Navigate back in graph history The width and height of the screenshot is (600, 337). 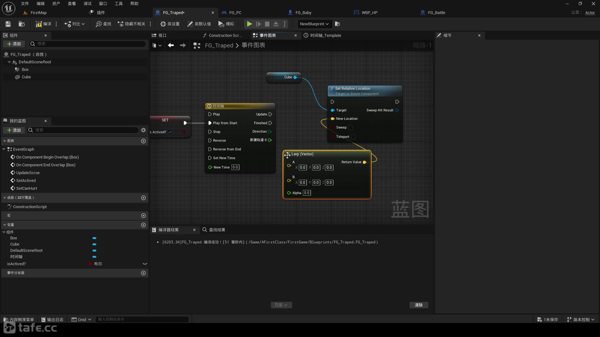coord(171,46)
